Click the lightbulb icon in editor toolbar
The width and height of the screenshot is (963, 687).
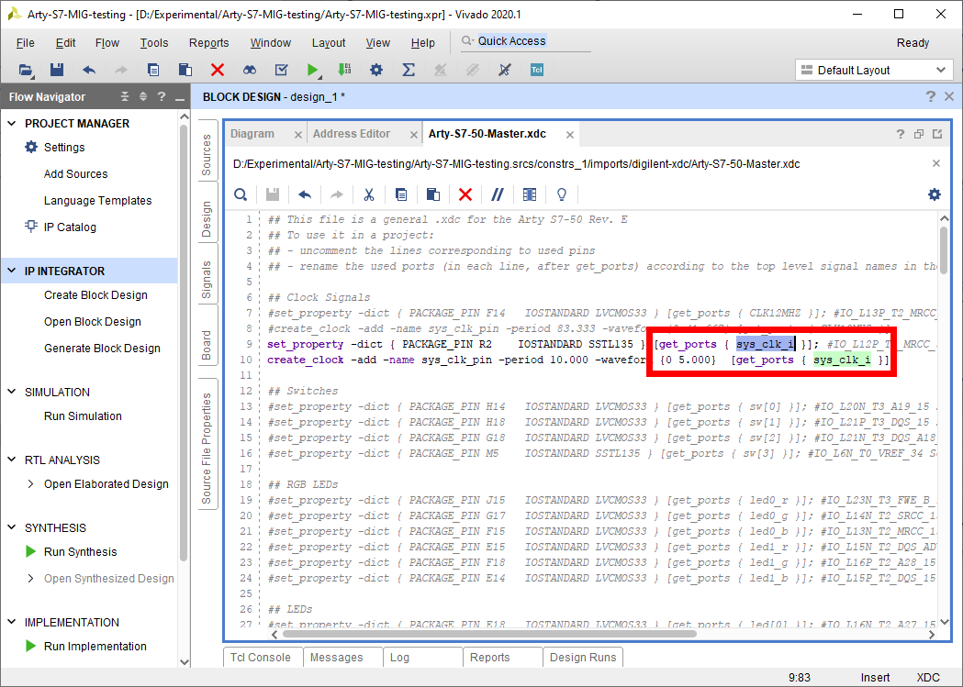point(562,194)
